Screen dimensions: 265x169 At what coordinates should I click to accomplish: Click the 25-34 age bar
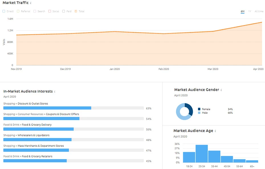202,154
